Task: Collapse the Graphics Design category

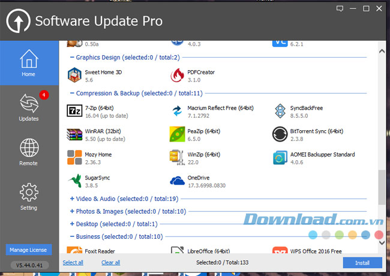Action: point(72,57)
